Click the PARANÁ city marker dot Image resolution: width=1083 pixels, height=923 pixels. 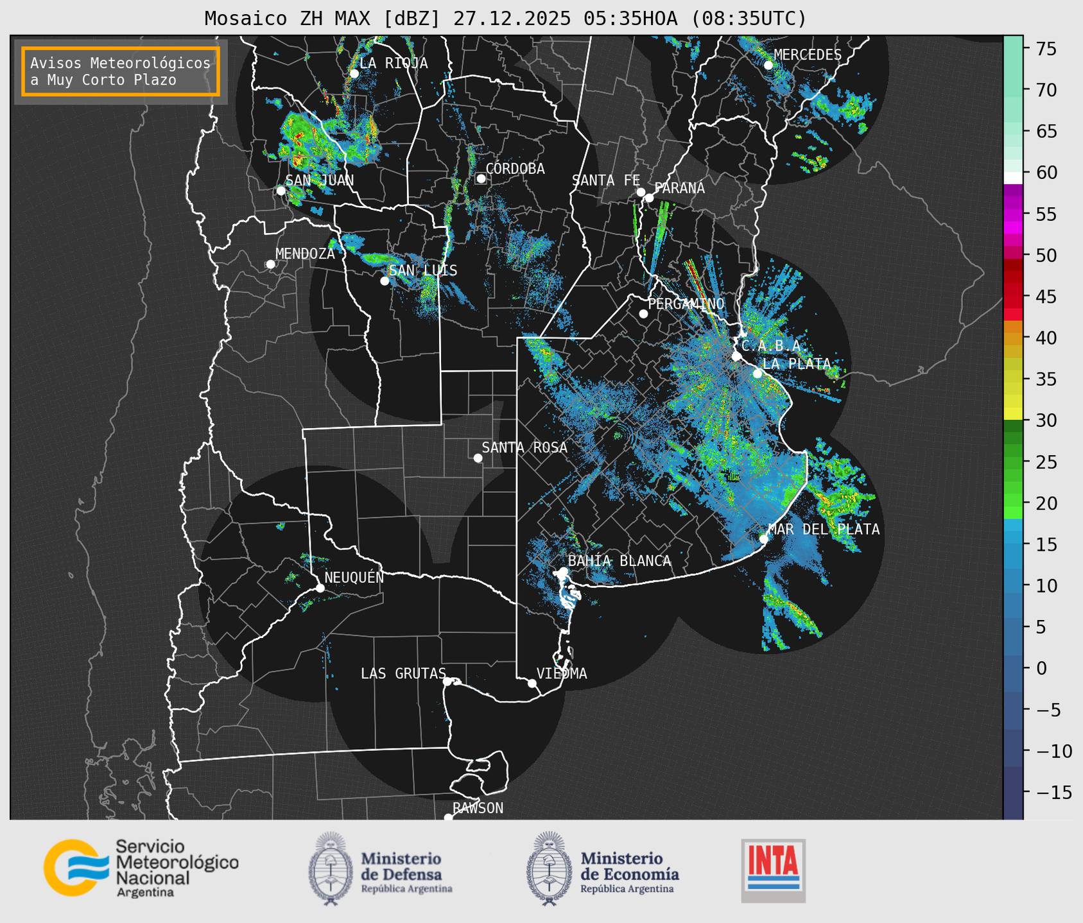649,198
